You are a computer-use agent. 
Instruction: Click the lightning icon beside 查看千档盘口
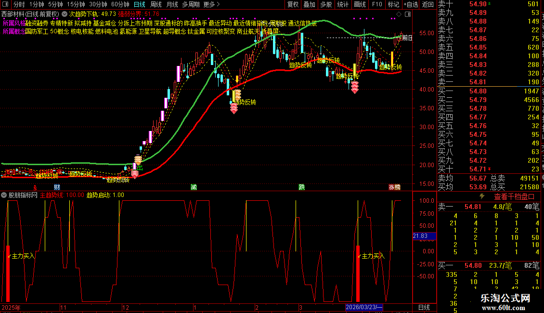(x=482, y=196)
